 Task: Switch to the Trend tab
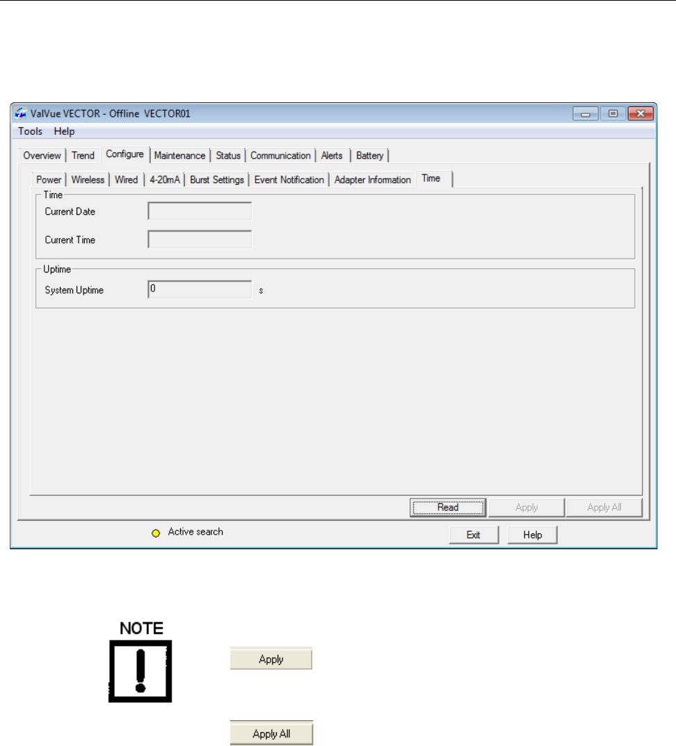(83, 156)
